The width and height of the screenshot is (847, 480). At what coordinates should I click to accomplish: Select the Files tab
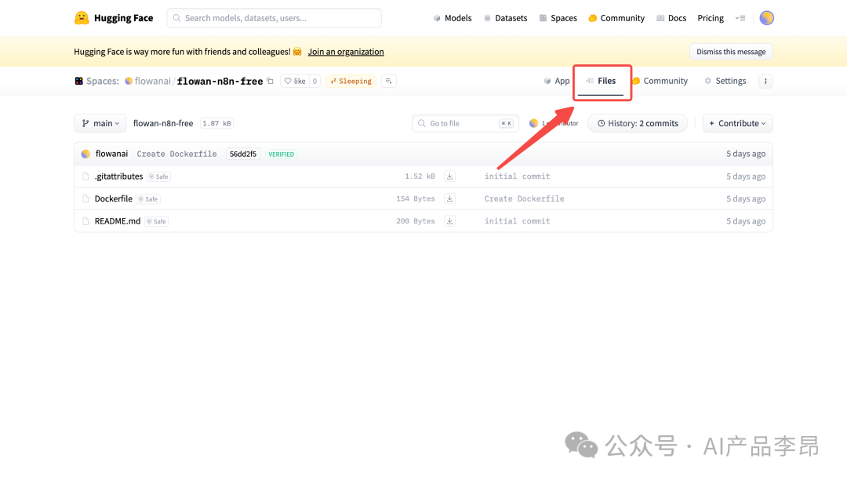(x=602, y=81)
